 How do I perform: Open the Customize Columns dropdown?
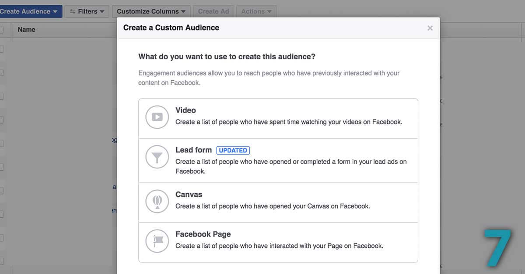[151, 11]
